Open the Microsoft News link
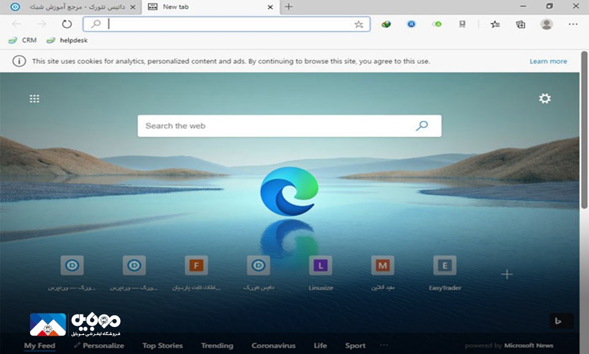Screen dimensions: 589x354 [x=528, y=345]
